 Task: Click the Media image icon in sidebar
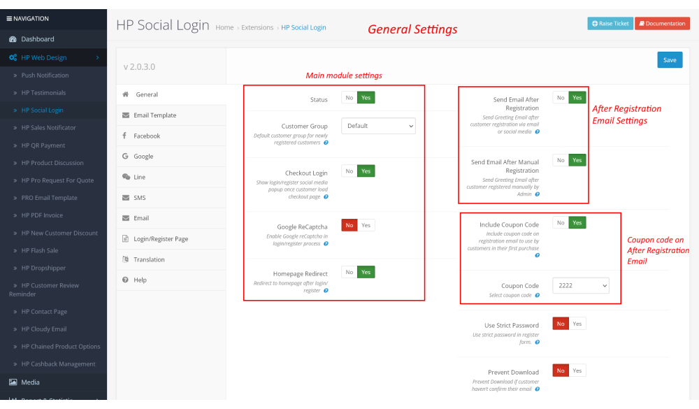tap(13, 382)
